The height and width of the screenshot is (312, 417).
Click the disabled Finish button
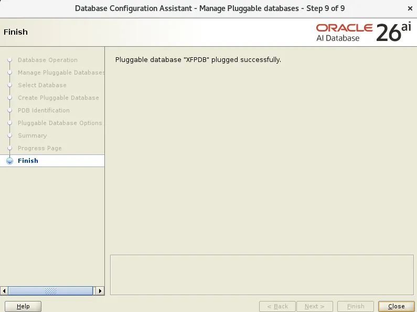pos(356,306)
